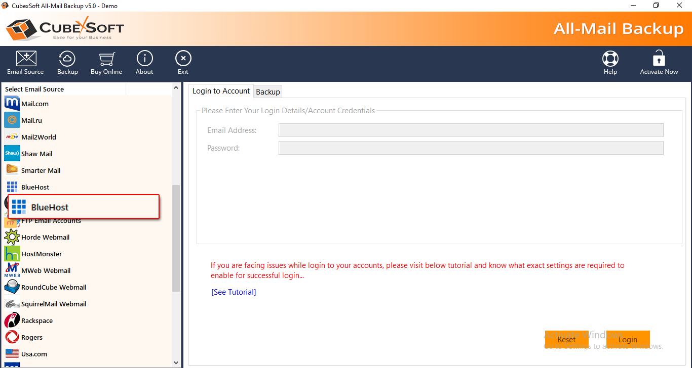Pick HostMonster from the source list
This screenshot has width=692, height=368.
pyautogui.click(x=41, y=254)
